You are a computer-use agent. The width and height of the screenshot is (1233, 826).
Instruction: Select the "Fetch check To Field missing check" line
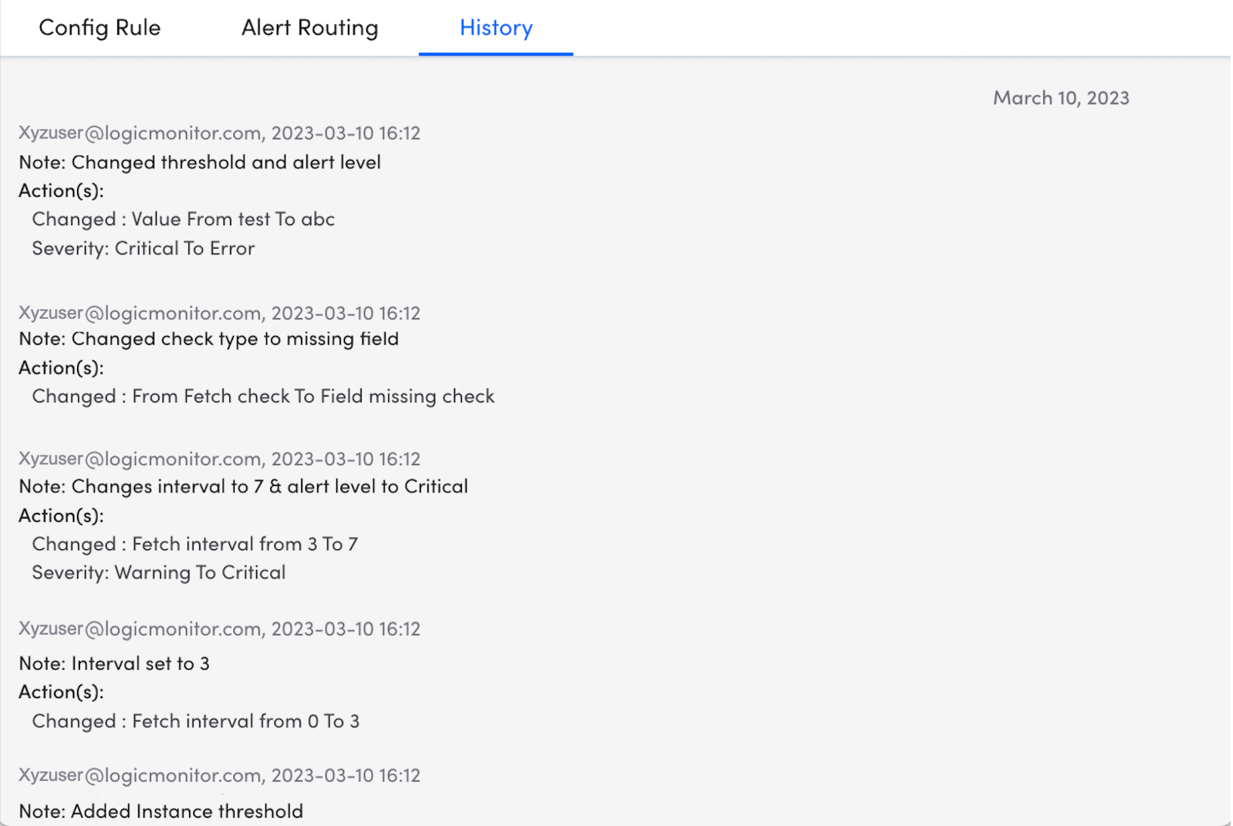tap(263, 396)
